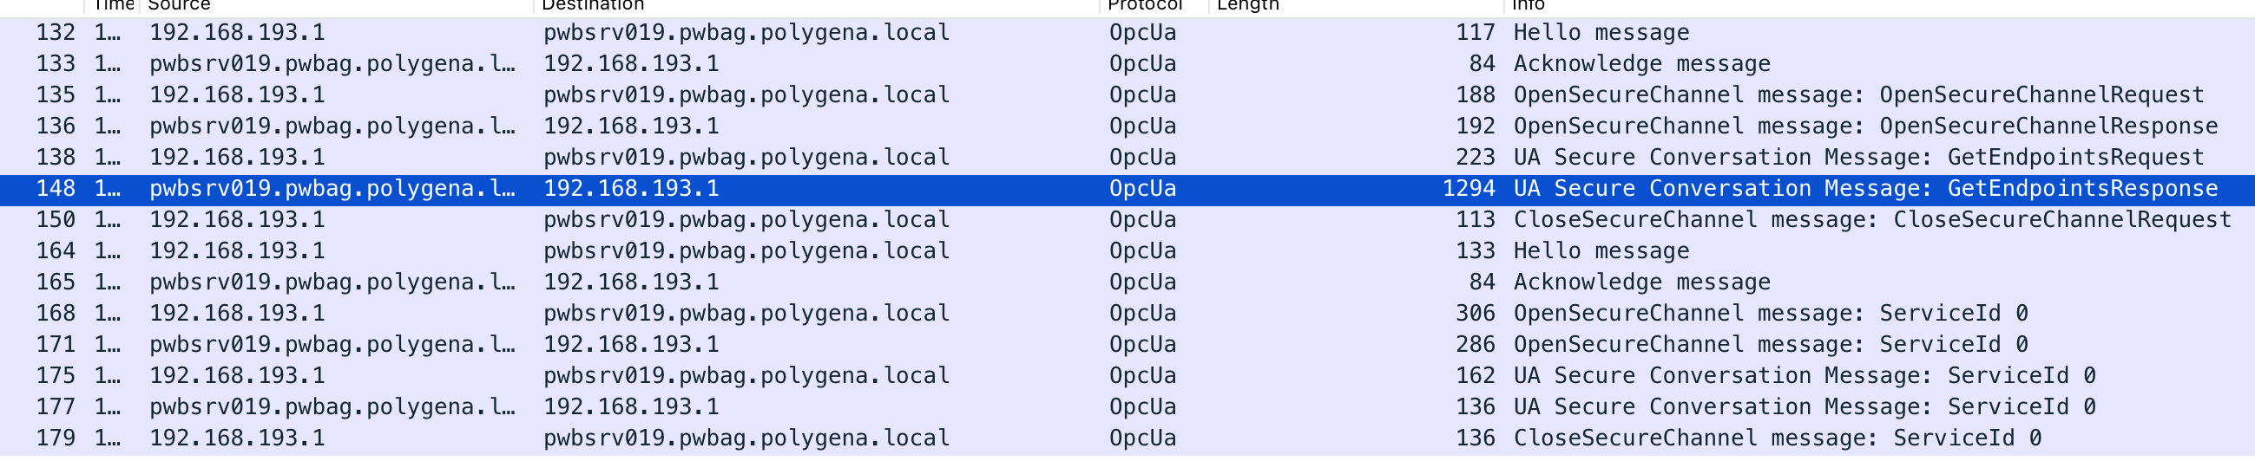Viewport: 2255px width, 461px height.
Task: Sort by the Protocol column header
Action: coord(1154,5)
